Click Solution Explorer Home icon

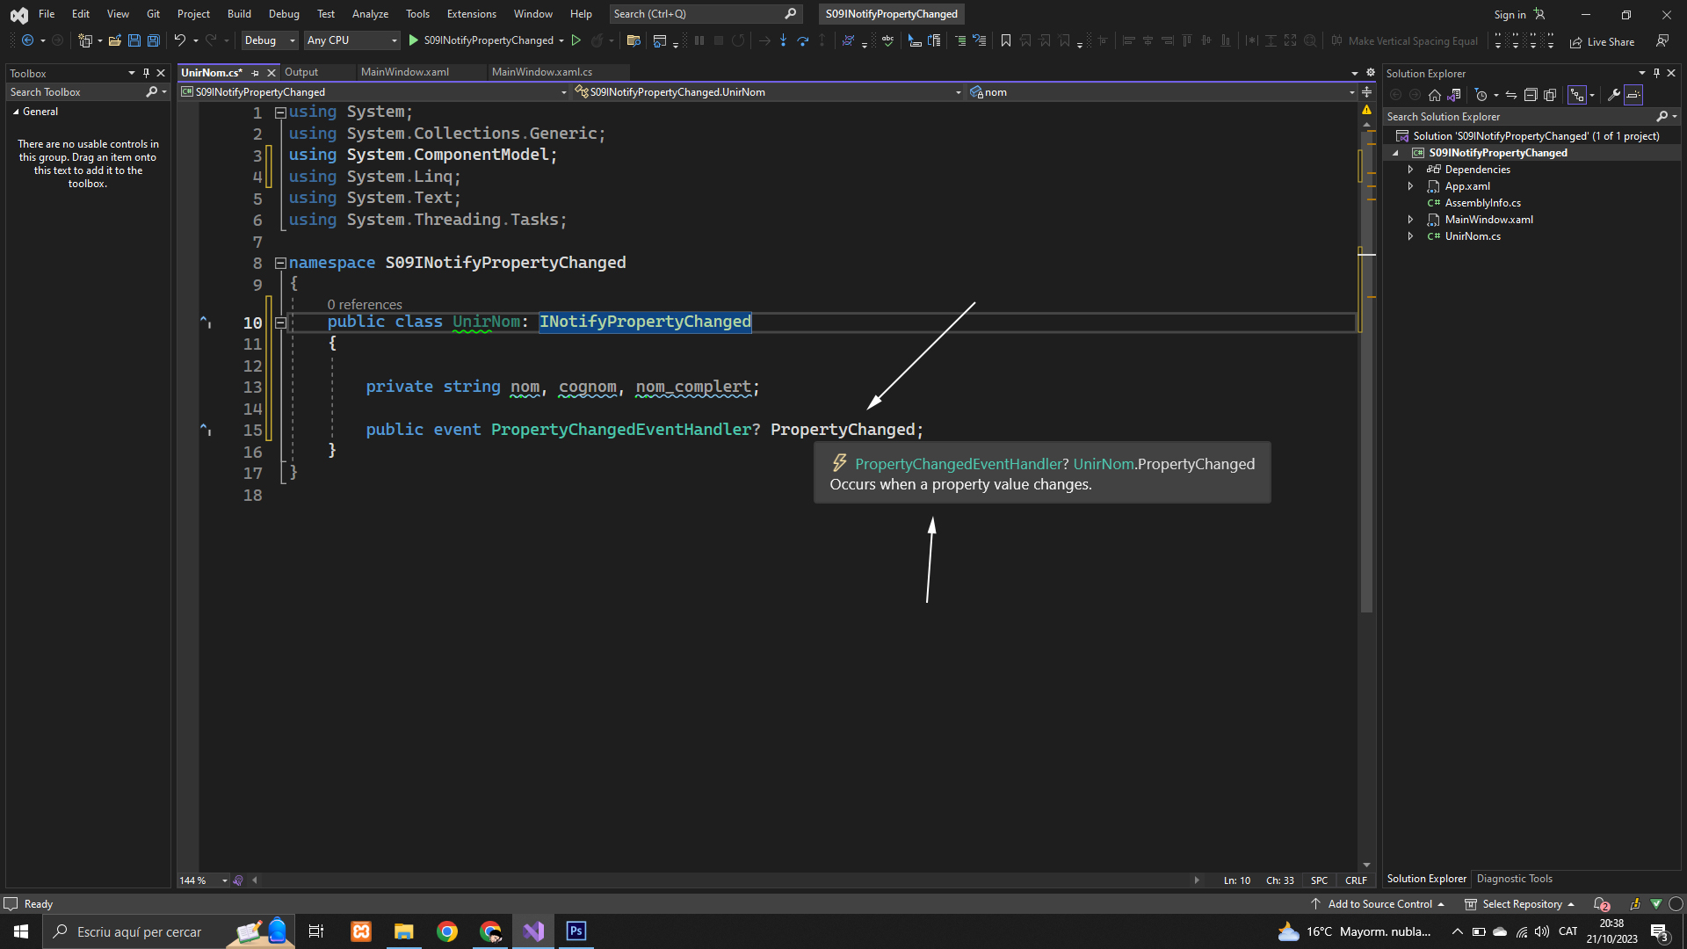pos(1435,95)
